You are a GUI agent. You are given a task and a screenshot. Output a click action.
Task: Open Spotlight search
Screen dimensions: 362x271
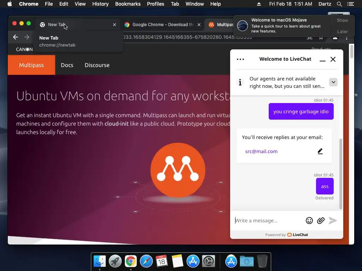pos(339,4)
